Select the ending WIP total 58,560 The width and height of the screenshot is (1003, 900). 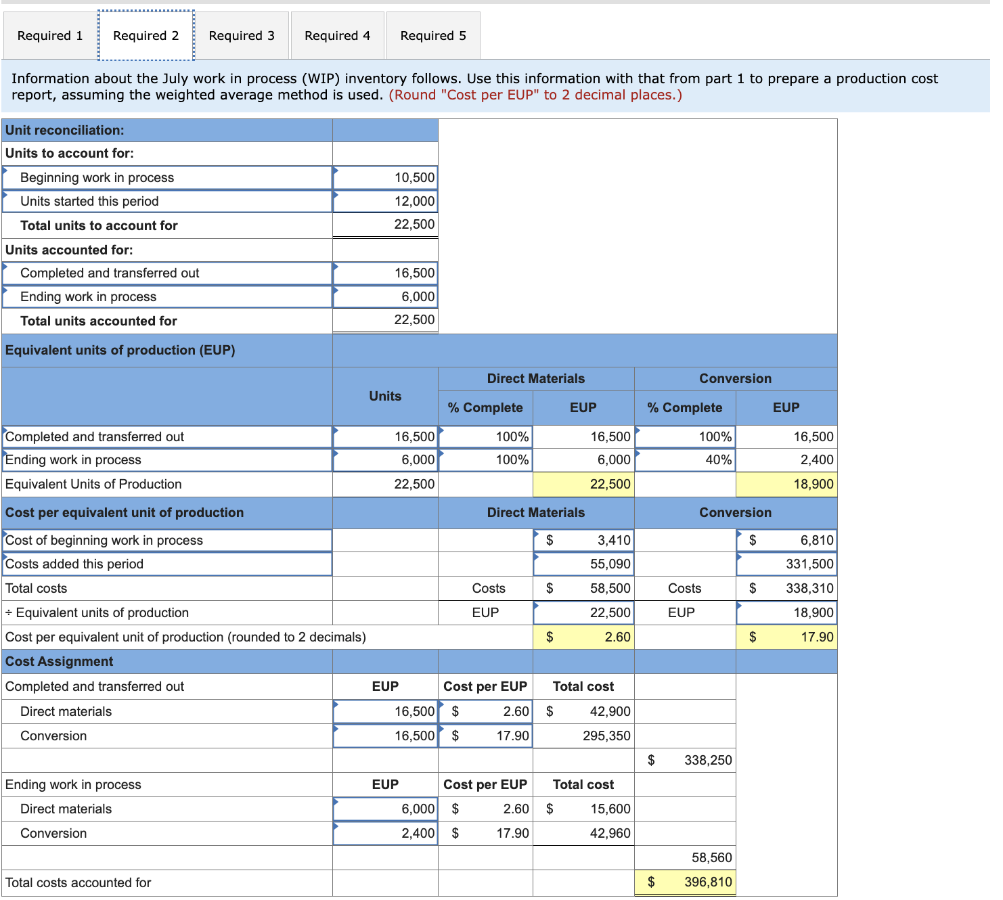[685, 857]
